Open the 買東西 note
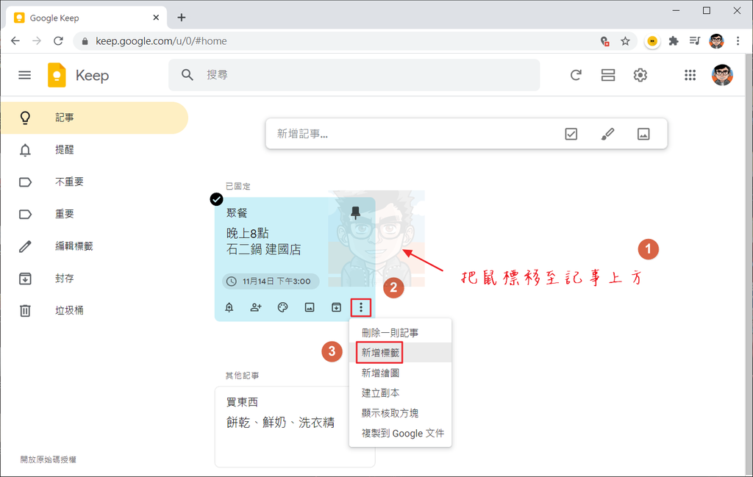 click(x=295, y=426)
